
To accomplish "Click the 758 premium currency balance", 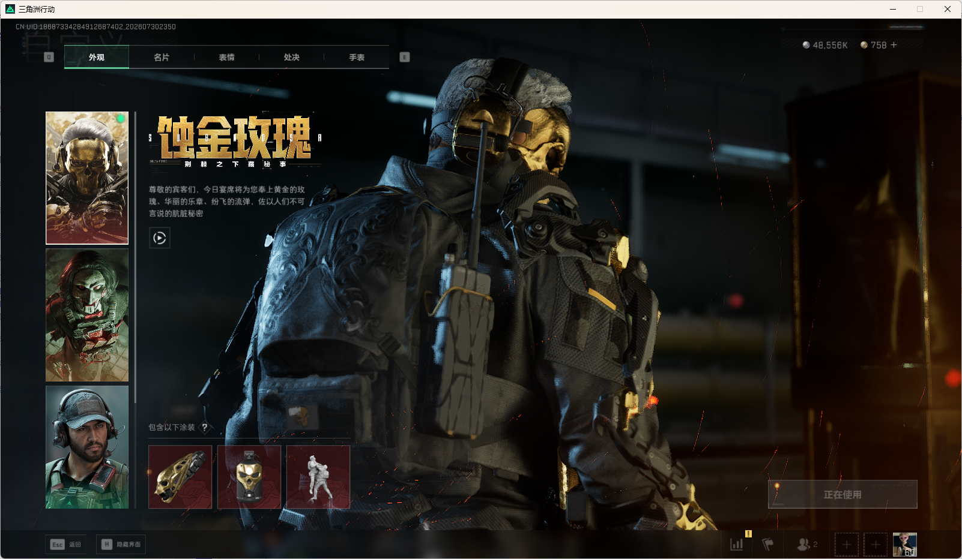I will coord(874,45).
